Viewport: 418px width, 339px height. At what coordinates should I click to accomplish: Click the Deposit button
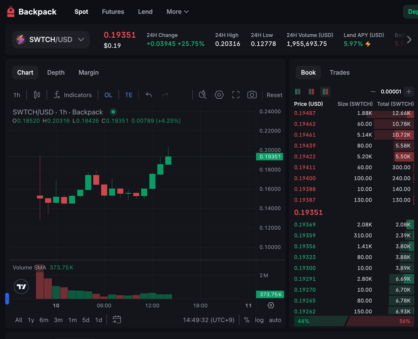click(411, 12)
